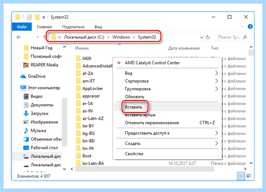
Task: Open Загрузки in the navigation pane
Action: [x=36, y=114]
